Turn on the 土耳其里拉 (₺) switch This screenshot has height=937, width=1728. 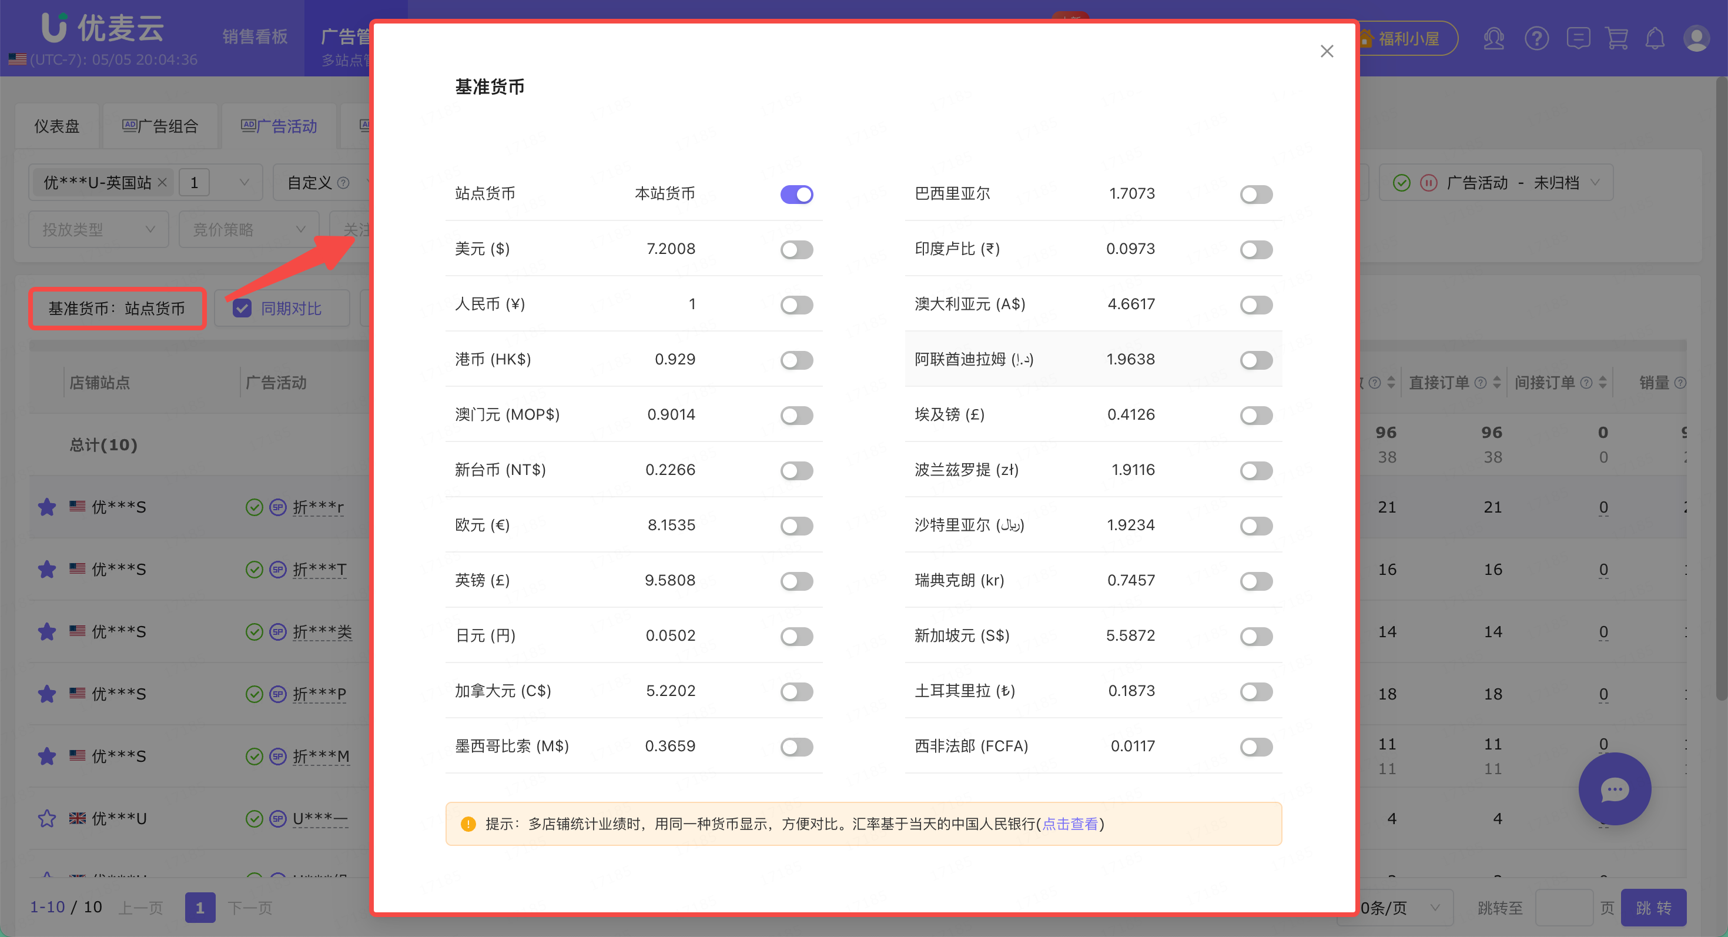pos(1256,691)
